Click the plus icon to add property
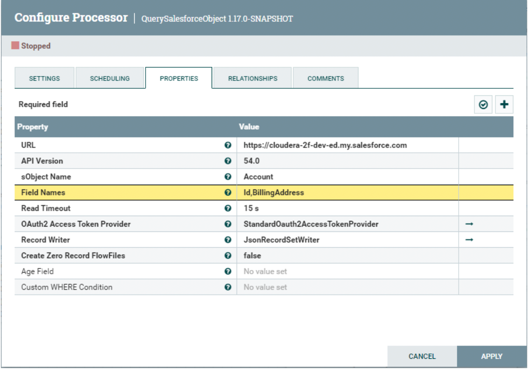The height and width of the screenshot is (371, 529). 504,105
